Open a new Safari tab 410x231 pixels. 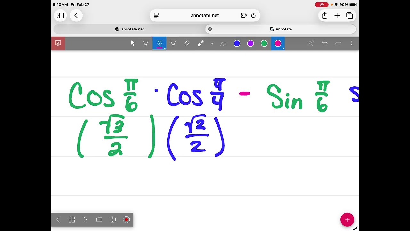pyautogui.click(x=337, y=15)
